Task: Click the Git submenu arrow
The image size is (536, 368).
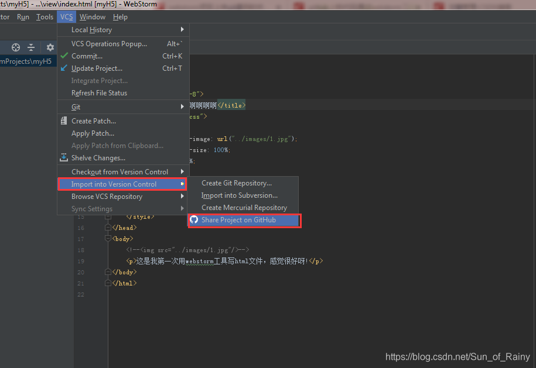Action: pos(182,106)
